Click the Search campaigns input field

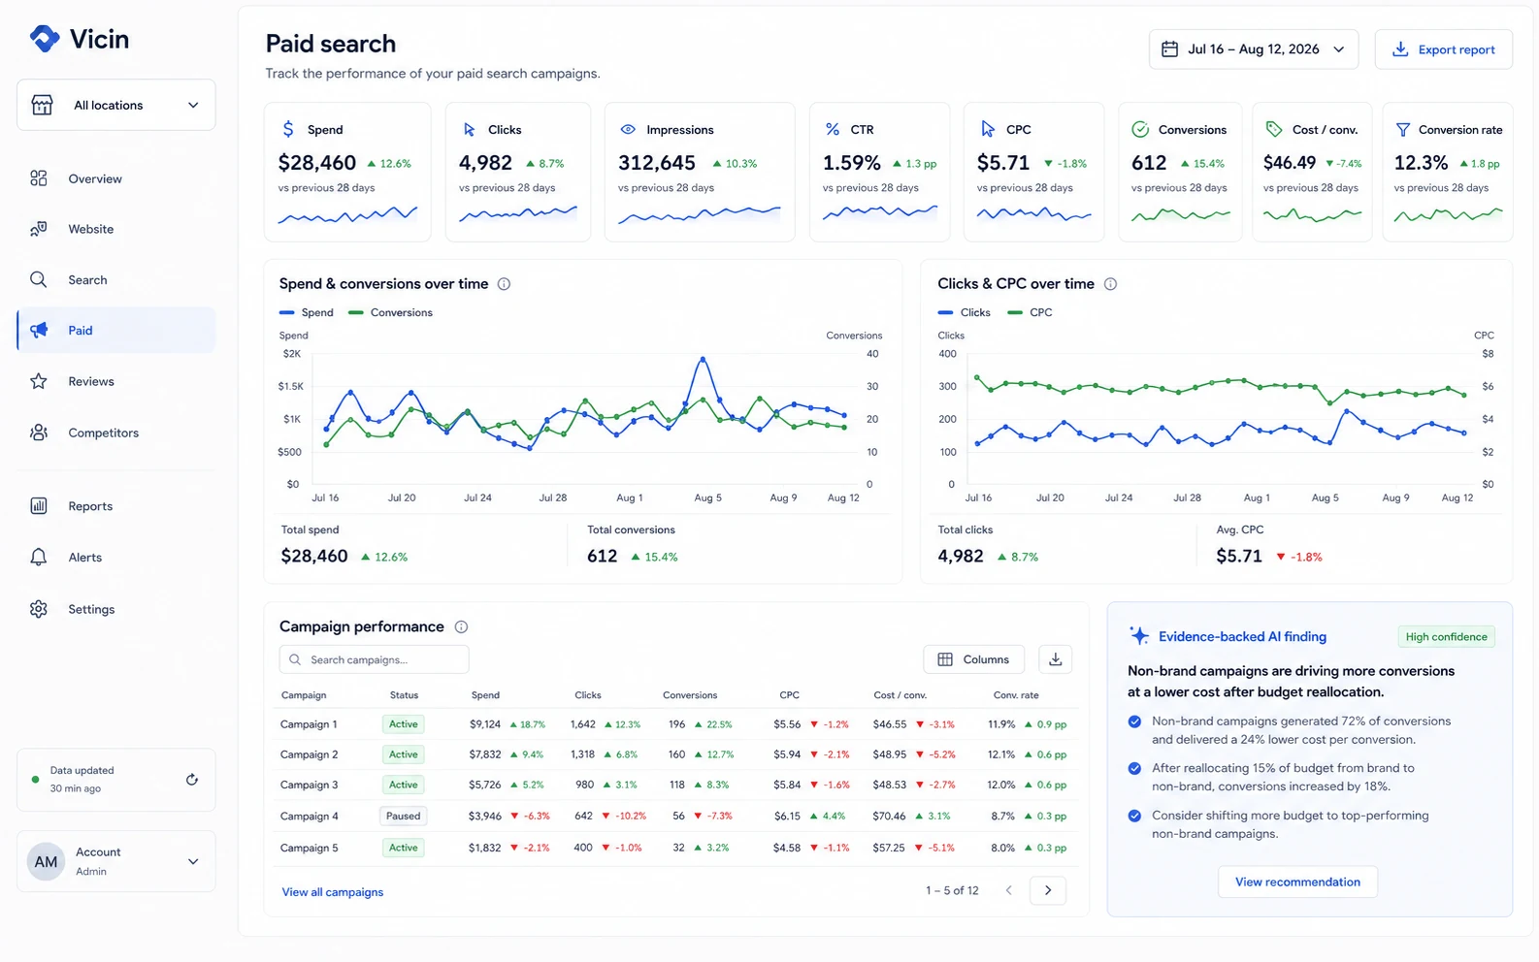(x=375, y=659)
